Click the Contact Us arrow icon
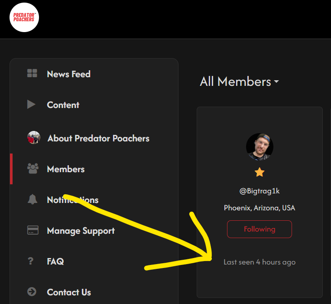This screenshot has height=304, width=331. click(32, 292)
